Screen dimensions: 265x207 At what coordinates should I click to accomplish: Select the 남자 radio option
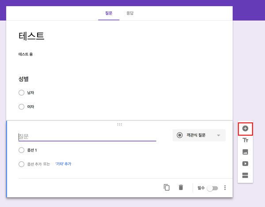(x=22, y=92)
